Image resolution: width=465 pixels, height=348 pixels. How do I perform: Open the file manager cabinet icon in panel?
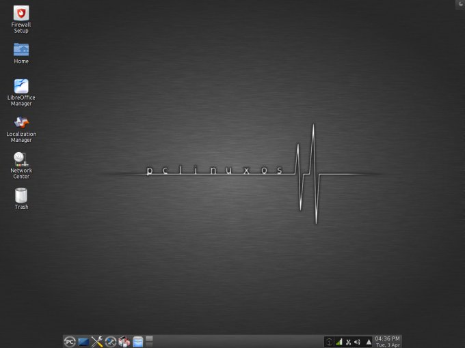[x=138, y=342]
